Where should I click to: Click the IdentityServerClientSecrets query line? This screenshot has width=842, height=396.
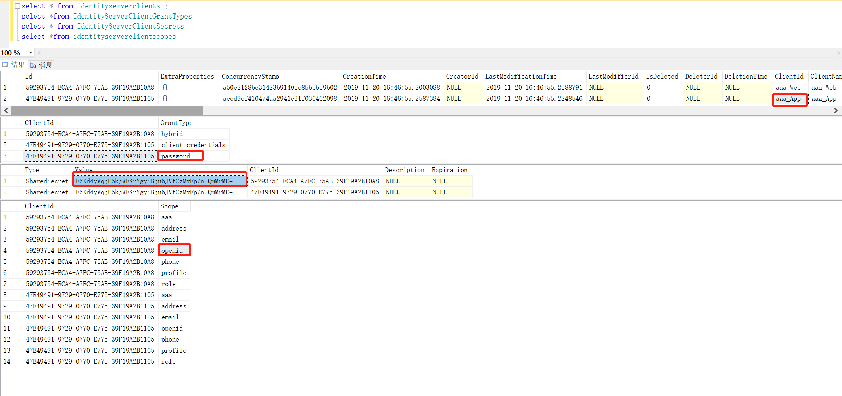105,26
